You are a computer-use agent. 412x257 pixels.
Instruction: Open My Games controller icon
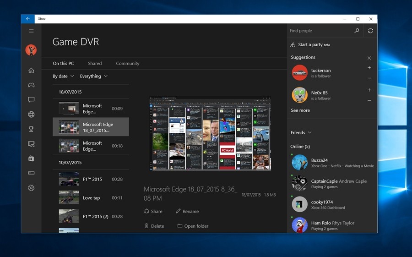pos(31,85)
